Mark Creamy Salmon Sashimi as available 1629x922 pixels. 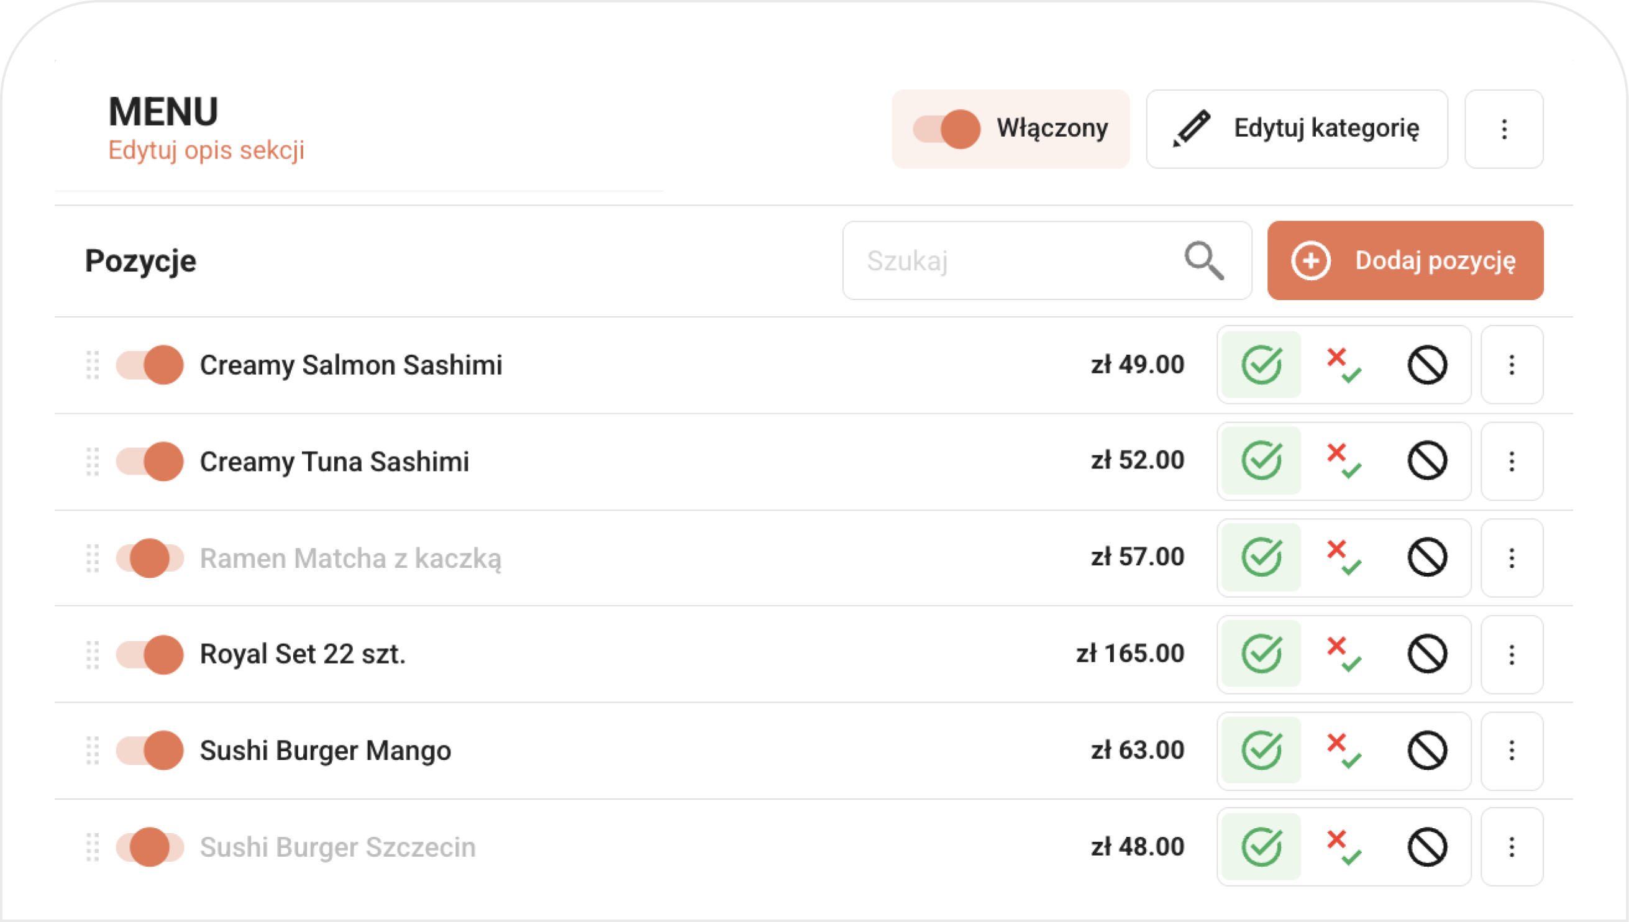pyautogui.click(x=1261, y=365)
